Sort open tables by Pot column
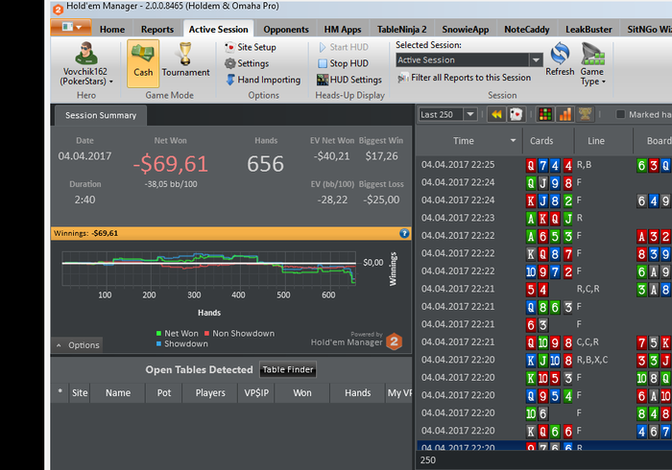Screen dimensions: 672x470 coord(164,393)
